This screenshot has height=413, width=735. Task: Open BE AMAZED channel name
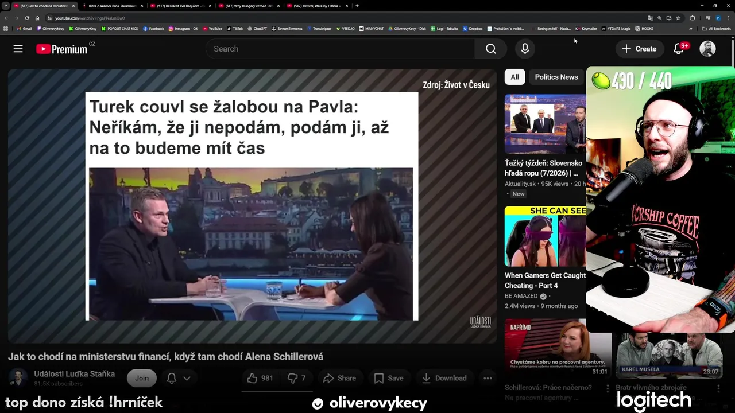point(521,296)
